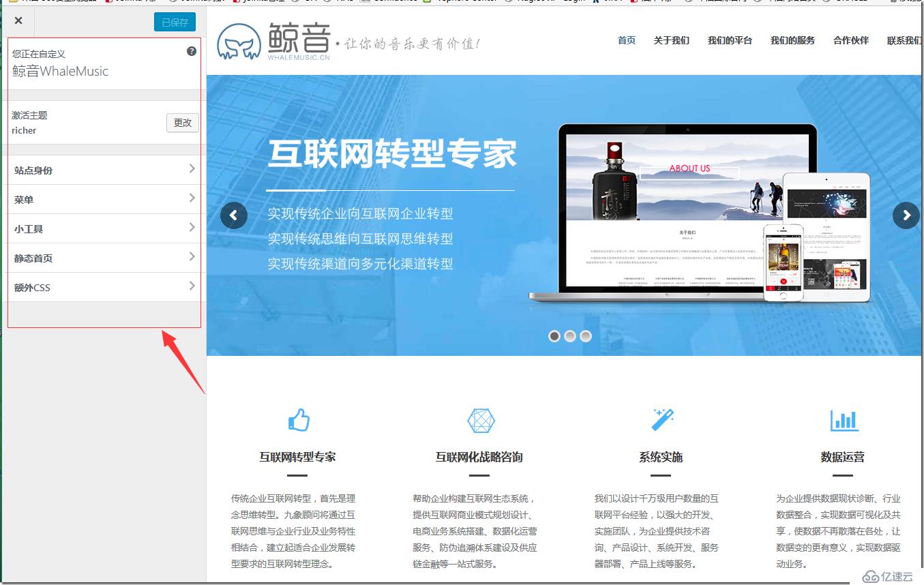Open the 静态首页 section

coord(104,258)
